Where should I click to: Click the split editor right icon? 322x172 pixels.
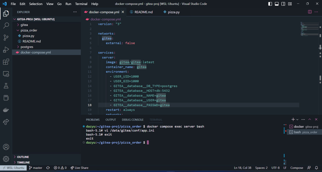310,12
